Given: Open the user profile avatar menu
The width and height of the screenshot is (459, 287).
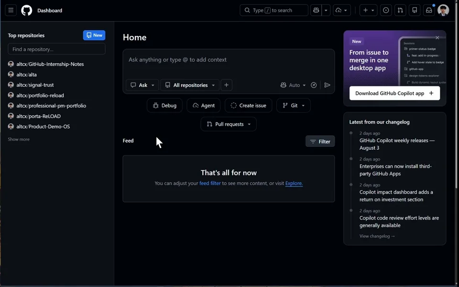Looking at the screenshot, I should tap(443, 10).
